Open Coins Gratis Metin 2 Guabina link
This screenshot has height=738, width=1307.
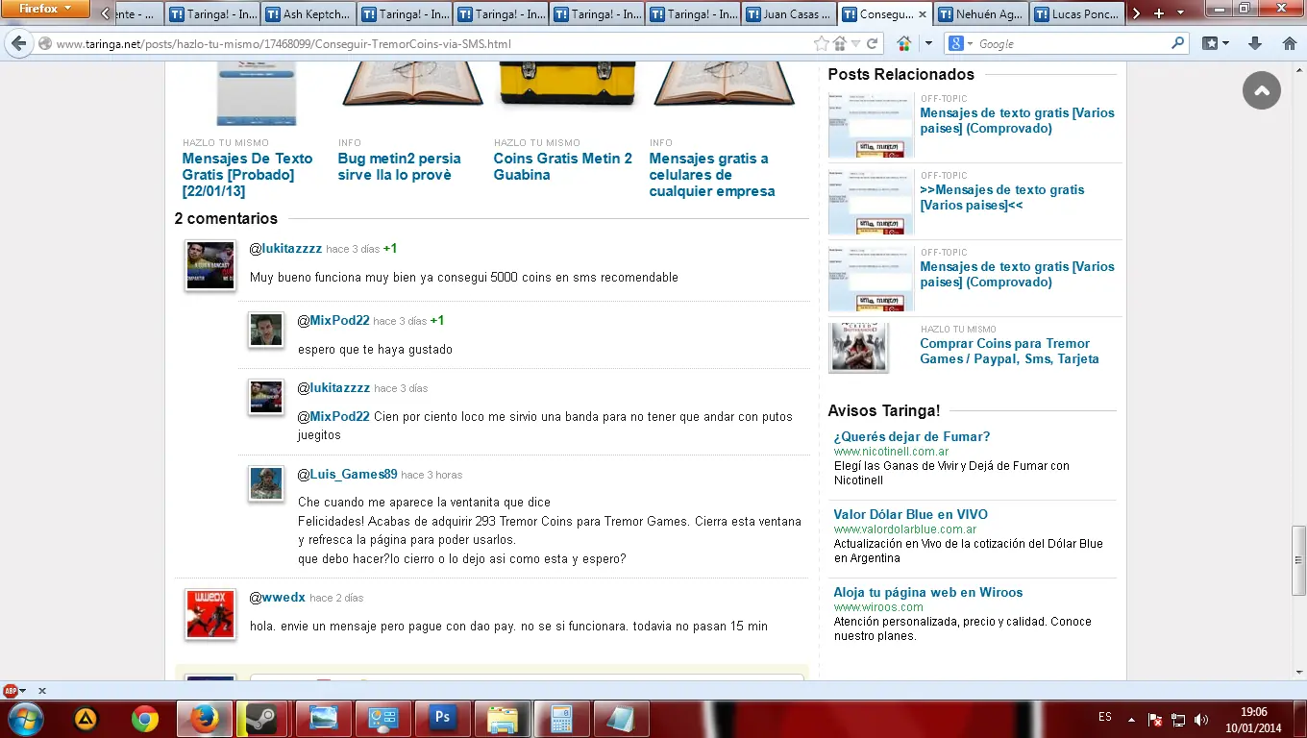click(x=562, y=166)
